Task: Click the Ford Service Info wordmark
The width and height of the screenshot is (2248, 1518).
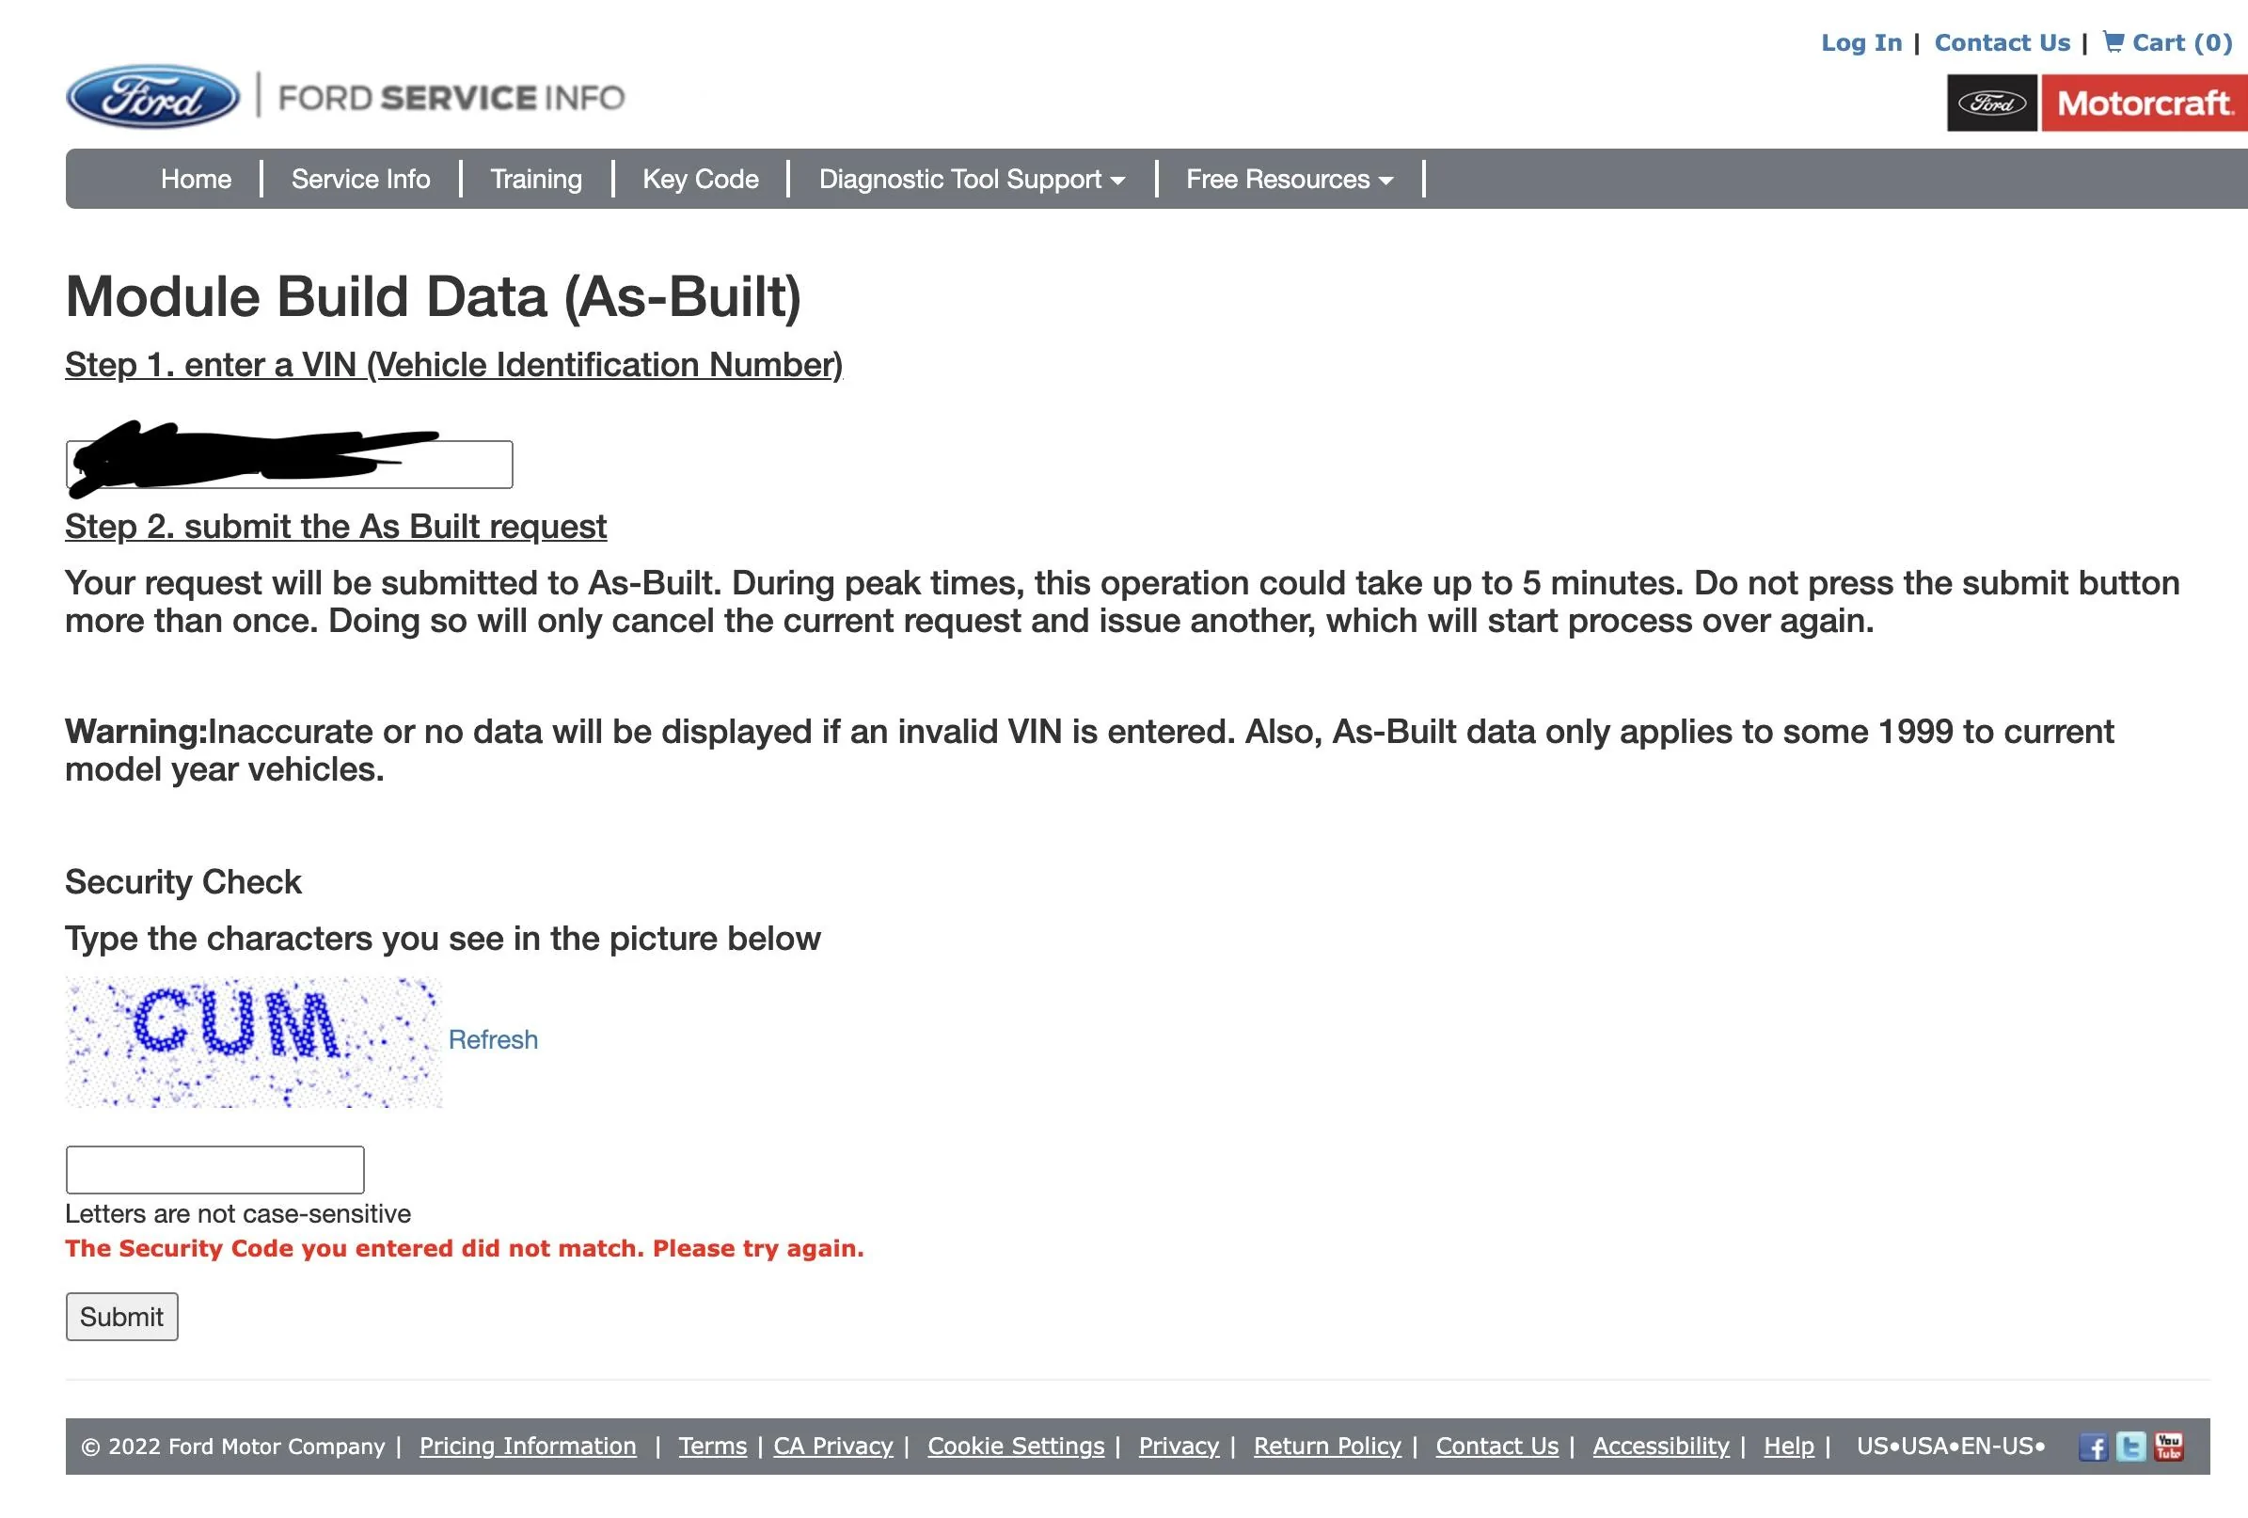Action: (451, 98)
